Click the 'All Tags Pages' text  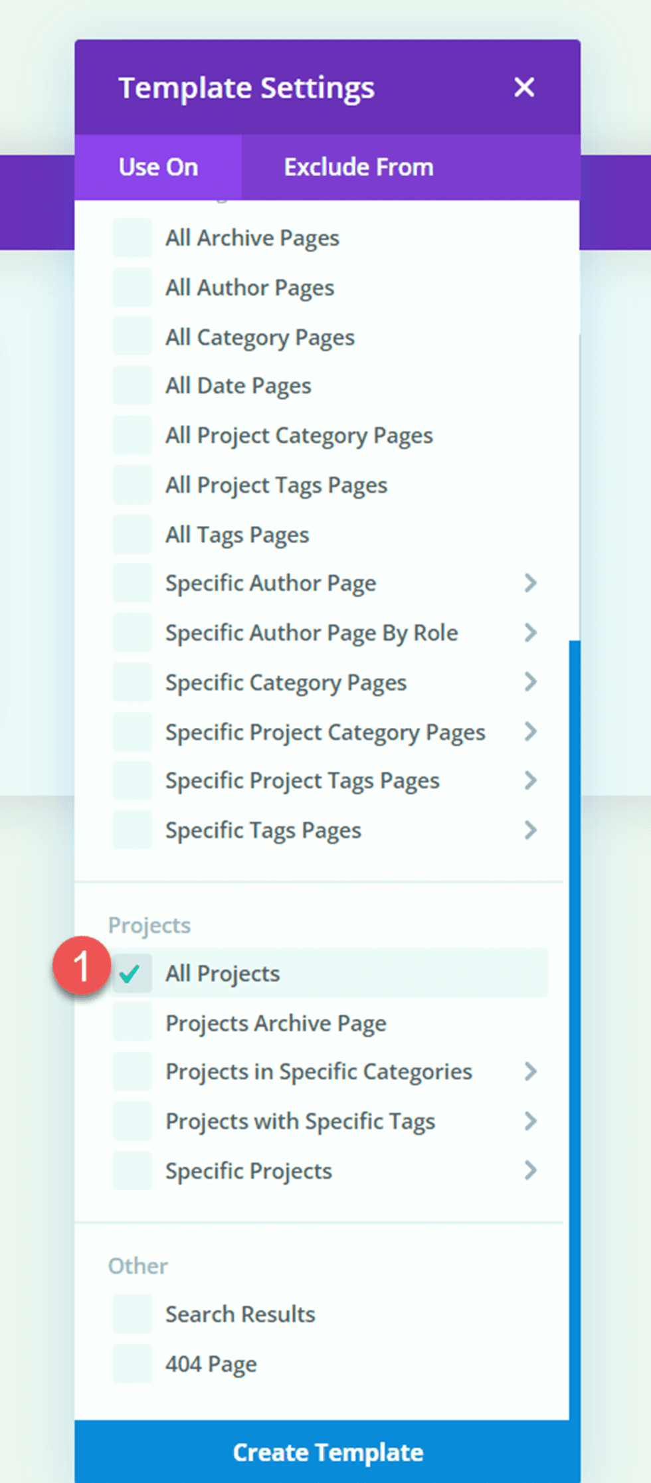click(237, 535)
